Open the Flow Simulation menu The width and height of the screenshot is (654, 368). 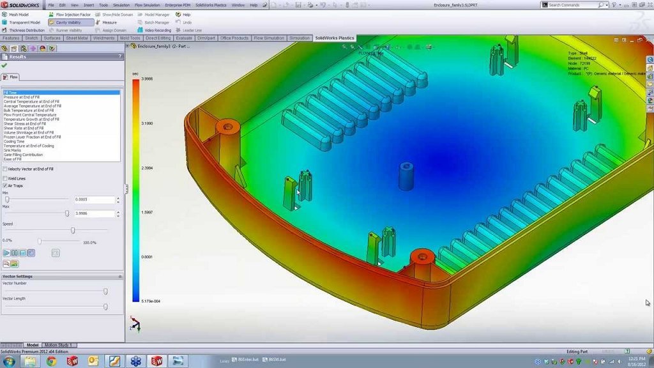click(147, 5)
